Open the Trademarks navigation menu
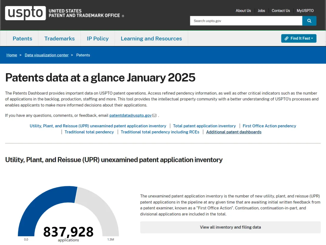Image resolution: width=326 pixels, height=245 pixels. point(59,39)
